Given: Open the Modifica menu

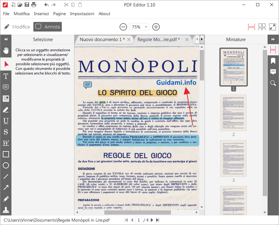Looking at the screenshot, I should [22, 14].
